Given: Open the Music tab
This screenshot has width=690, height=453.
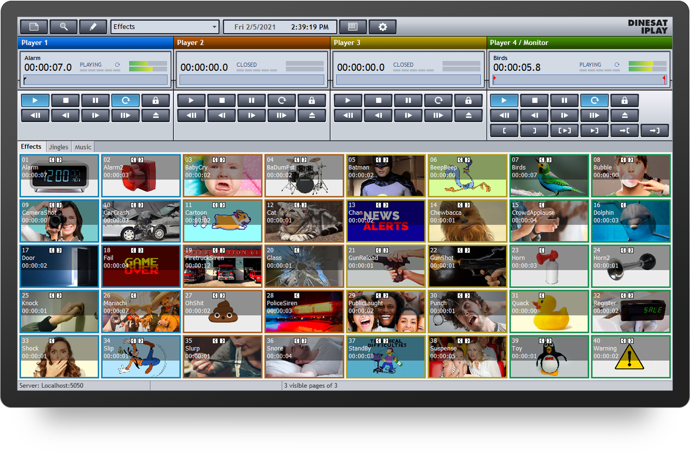Looking at the screenshot, I should pos(83,147).
